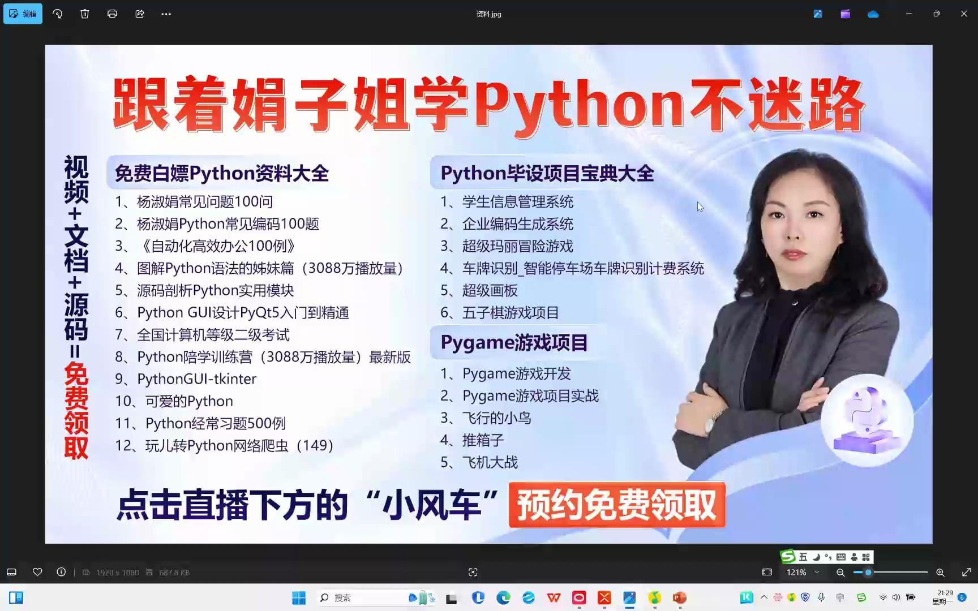Adjust zoom using the zoom slider

click(872, 572)
